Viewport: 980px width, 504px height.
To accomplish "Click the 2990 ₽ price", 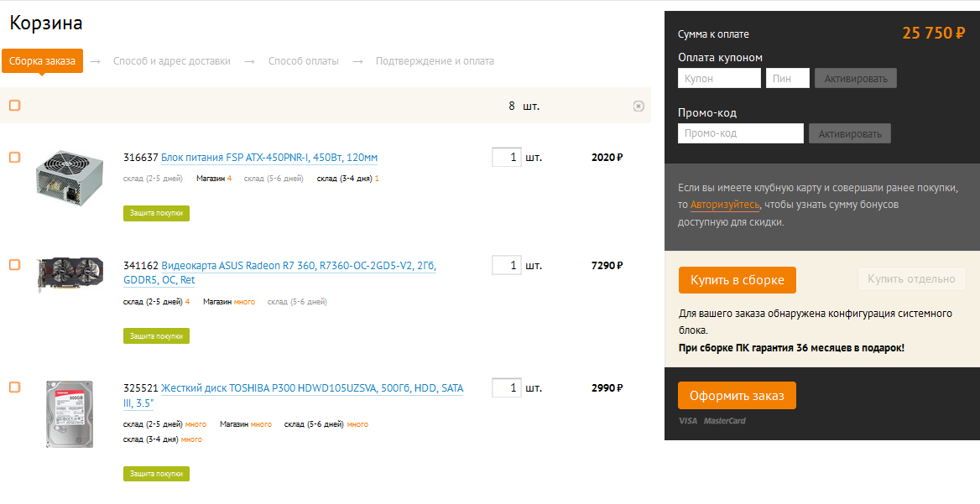I will click(607, 387).
